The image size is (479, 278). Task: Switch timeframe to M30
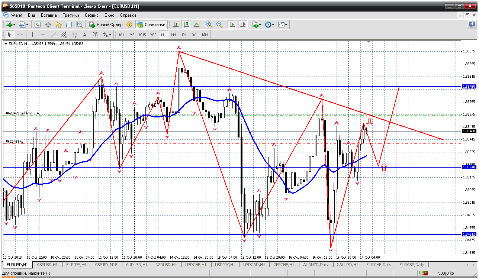click(153, 35)
